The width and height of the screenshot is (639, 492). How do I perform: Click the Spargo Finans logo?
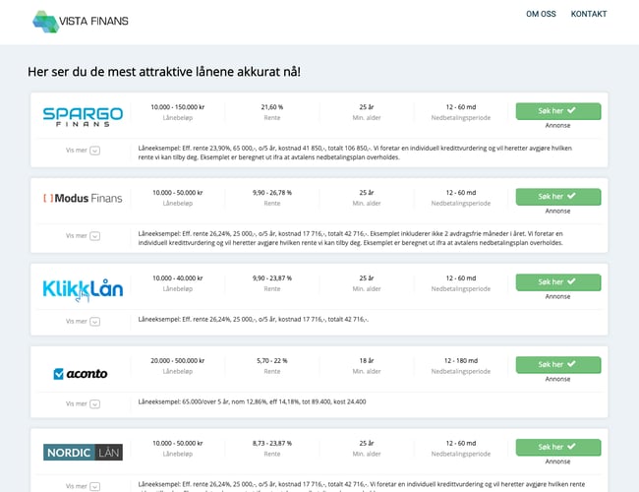click(x=83, y=115)
